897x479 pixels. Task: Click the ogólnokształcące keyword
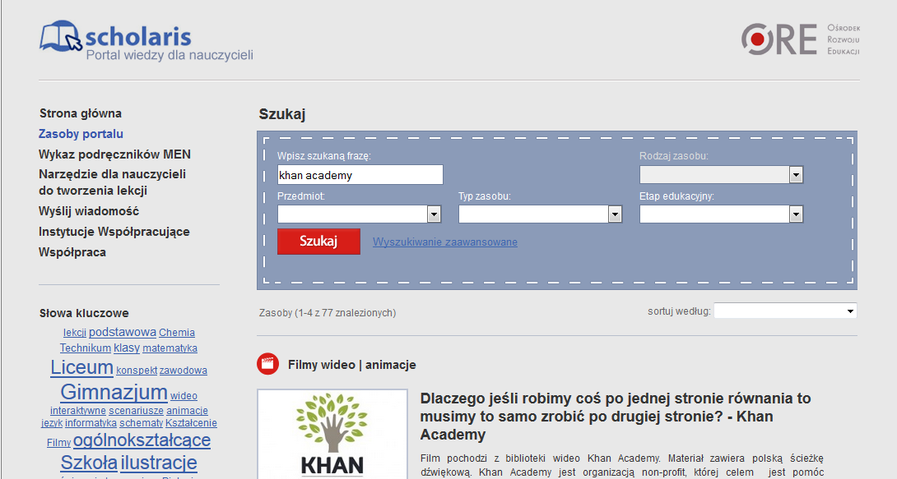click(x=142, y=440)
